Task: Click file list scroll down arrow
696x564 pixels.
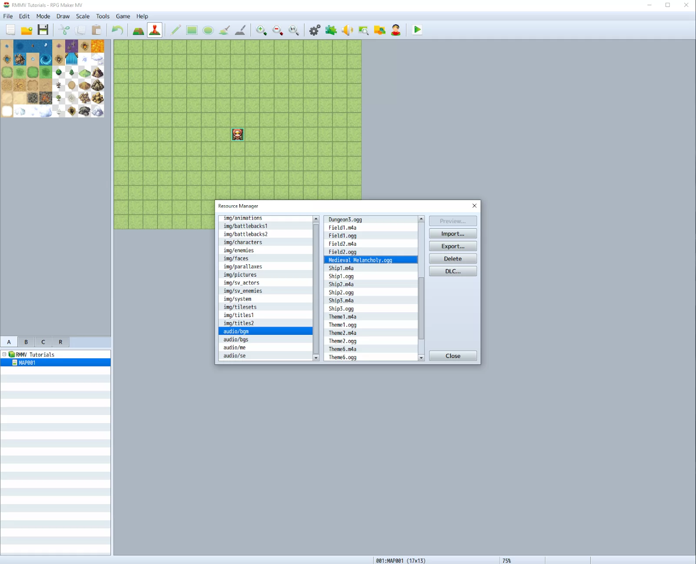Action: pyautogui.click(x=421, y=357)
